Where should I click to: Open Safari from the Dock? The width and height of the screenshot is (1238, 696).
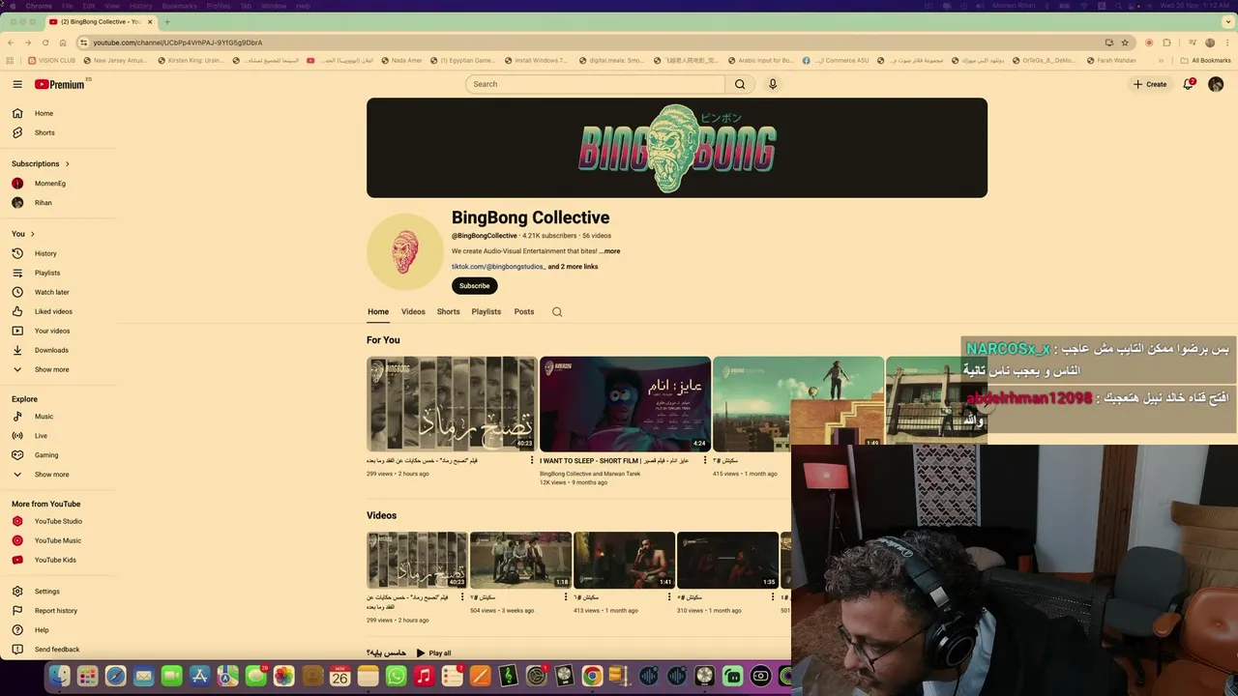(x=115, y=677)
